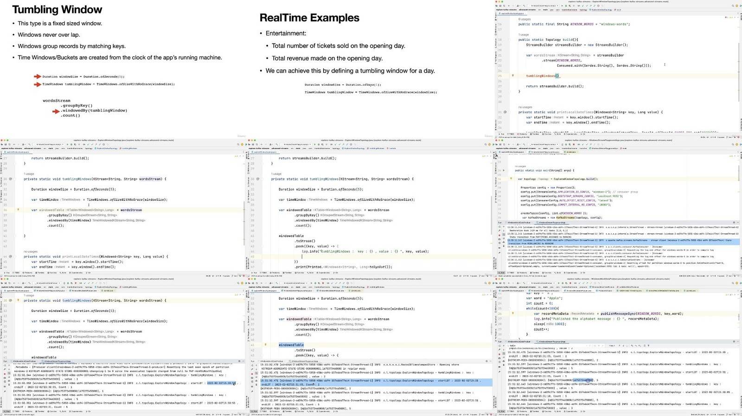This screenshot has width=742, height=416.
Task: Click '.windowedBy(tumblingWindow)' on the Tumbling Window slide
Action: click(94, 111)
